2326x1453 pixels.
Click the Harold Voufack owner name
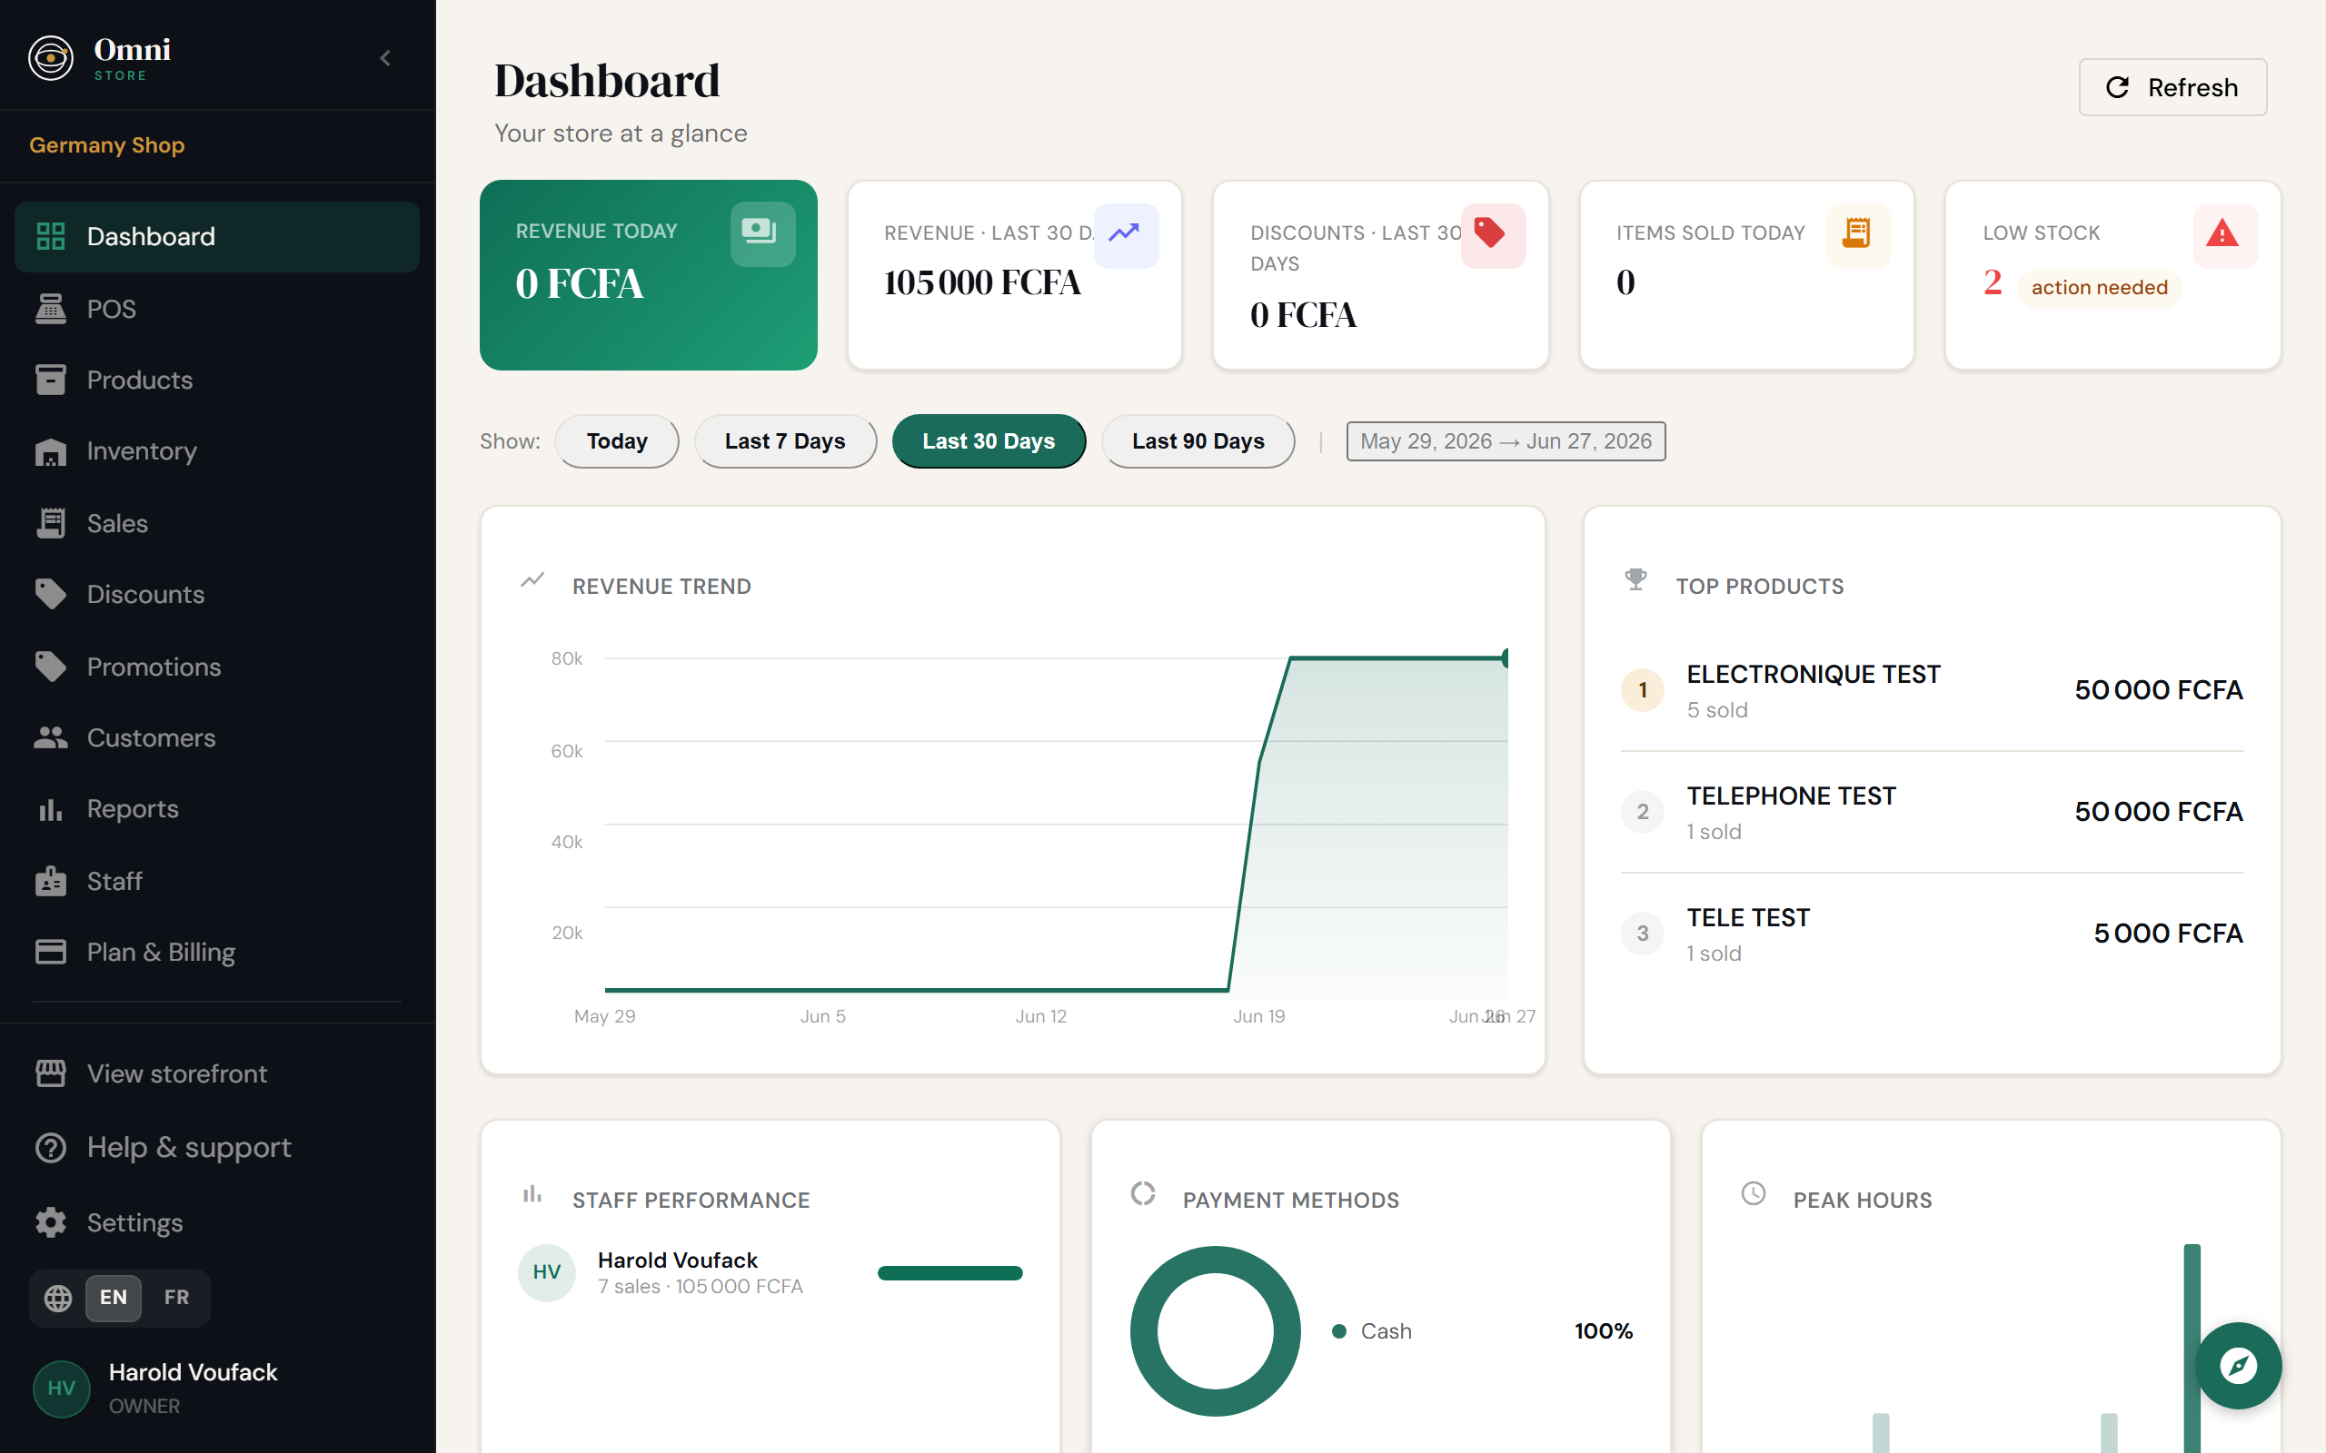tap(194, 1372)
